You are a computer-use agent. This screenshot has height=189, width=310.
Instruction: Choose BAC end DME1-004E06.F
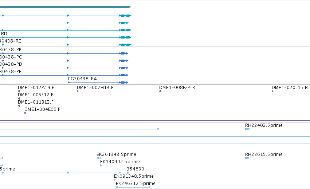click(x=42, y=109)
